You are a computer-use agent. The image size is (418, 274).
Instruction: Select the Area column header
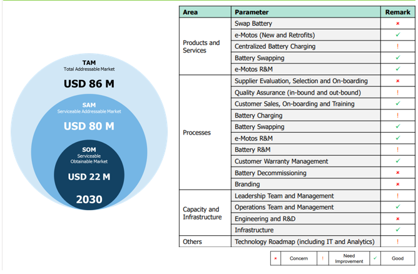[x=205, y=12]
